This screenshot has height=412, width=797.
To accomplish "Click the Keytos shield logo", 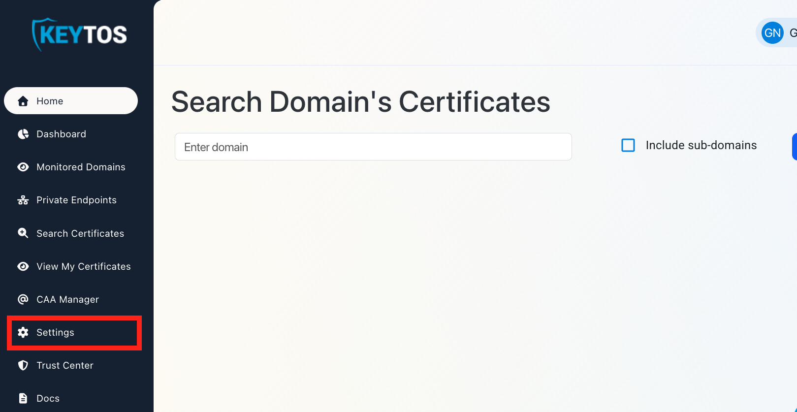I will coord(79,34).
